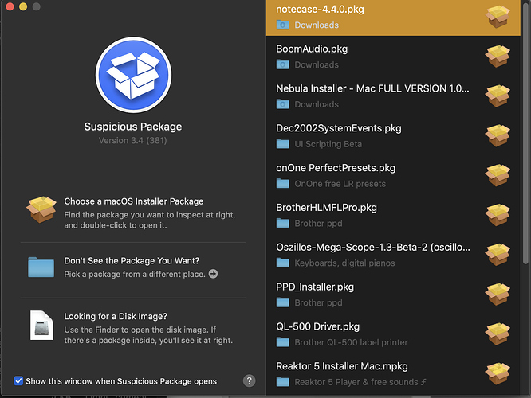This screenshot has width=531, height=398.
Task: Click Choose a macOS Installer Package heading
Action: 134,201
